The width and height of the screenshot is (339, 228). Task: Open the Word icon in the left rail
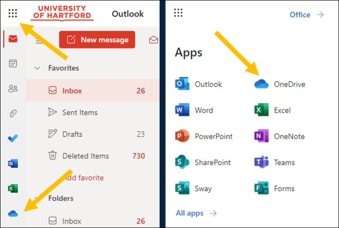click(x=13, y=163)
